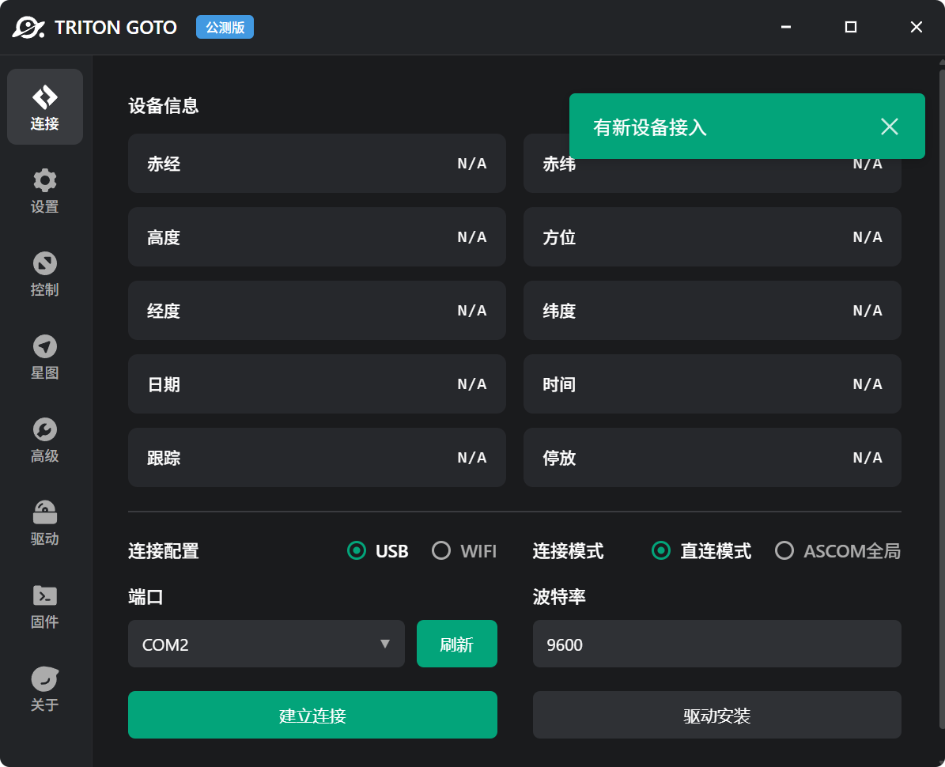Dismiss the 有新设备接入 notification
Viewport: 945px width, 767px height.
click(x=889, y=127)
